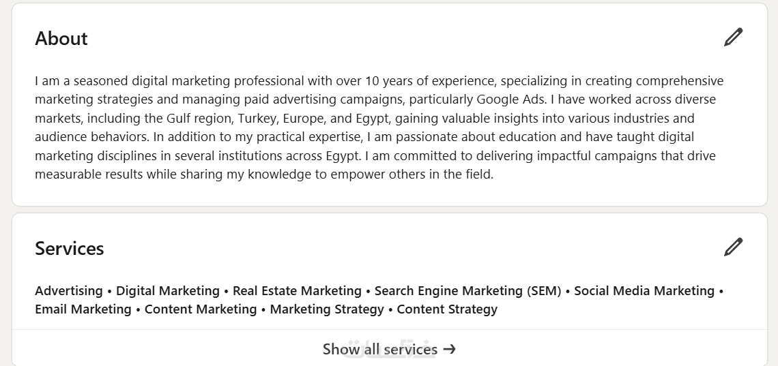Screen dimensions: 778x366
Task: Click the Email Marketing service
Action: pyautogui.click(x=83, y=309)
